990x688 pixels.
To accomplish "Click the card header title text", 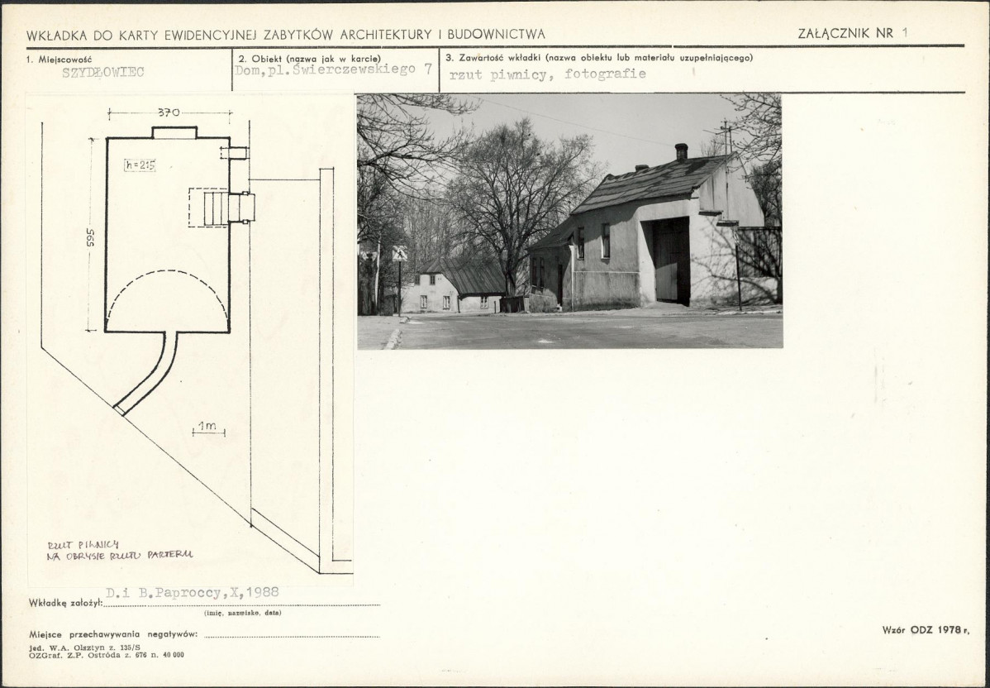I will [286, 35].
